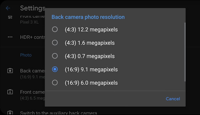The image size is (200, 115).
Task: Select (4:3) 12.2 megapixels radio button
Action: click(x=55, y=29)
